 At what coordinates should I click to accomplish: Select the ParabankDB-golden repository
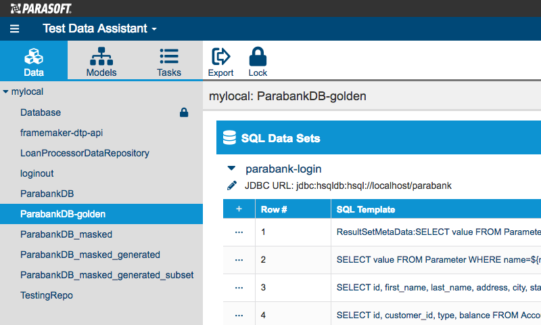point(101,214)
